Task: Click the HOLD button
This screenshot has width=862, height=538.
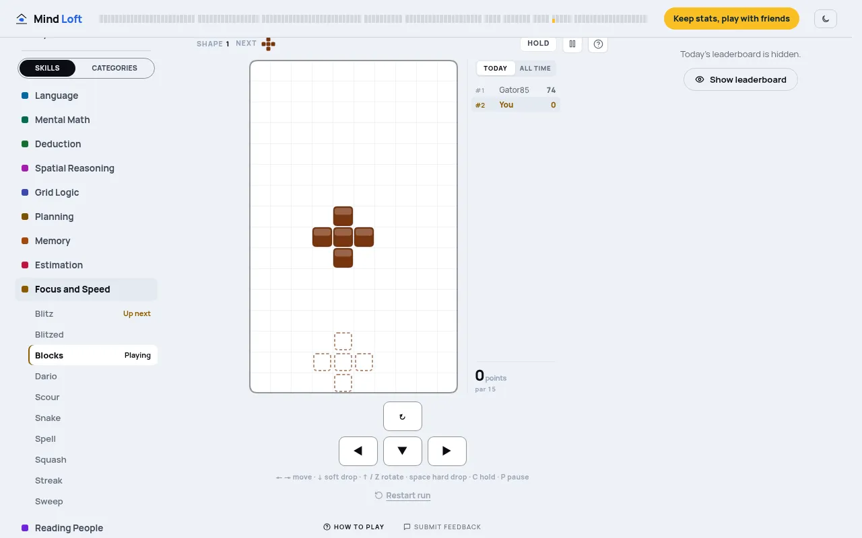Action: coord(538,44)
